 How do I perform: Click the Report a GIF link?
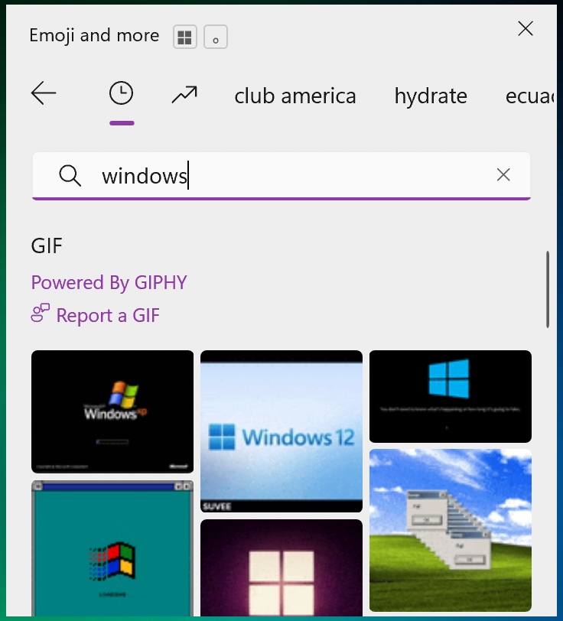108,316
